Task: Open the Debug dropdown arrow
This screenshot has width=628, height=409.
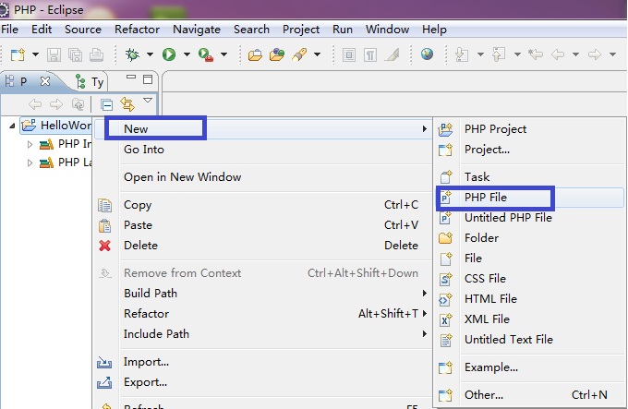Action: [x=150, y=54]
